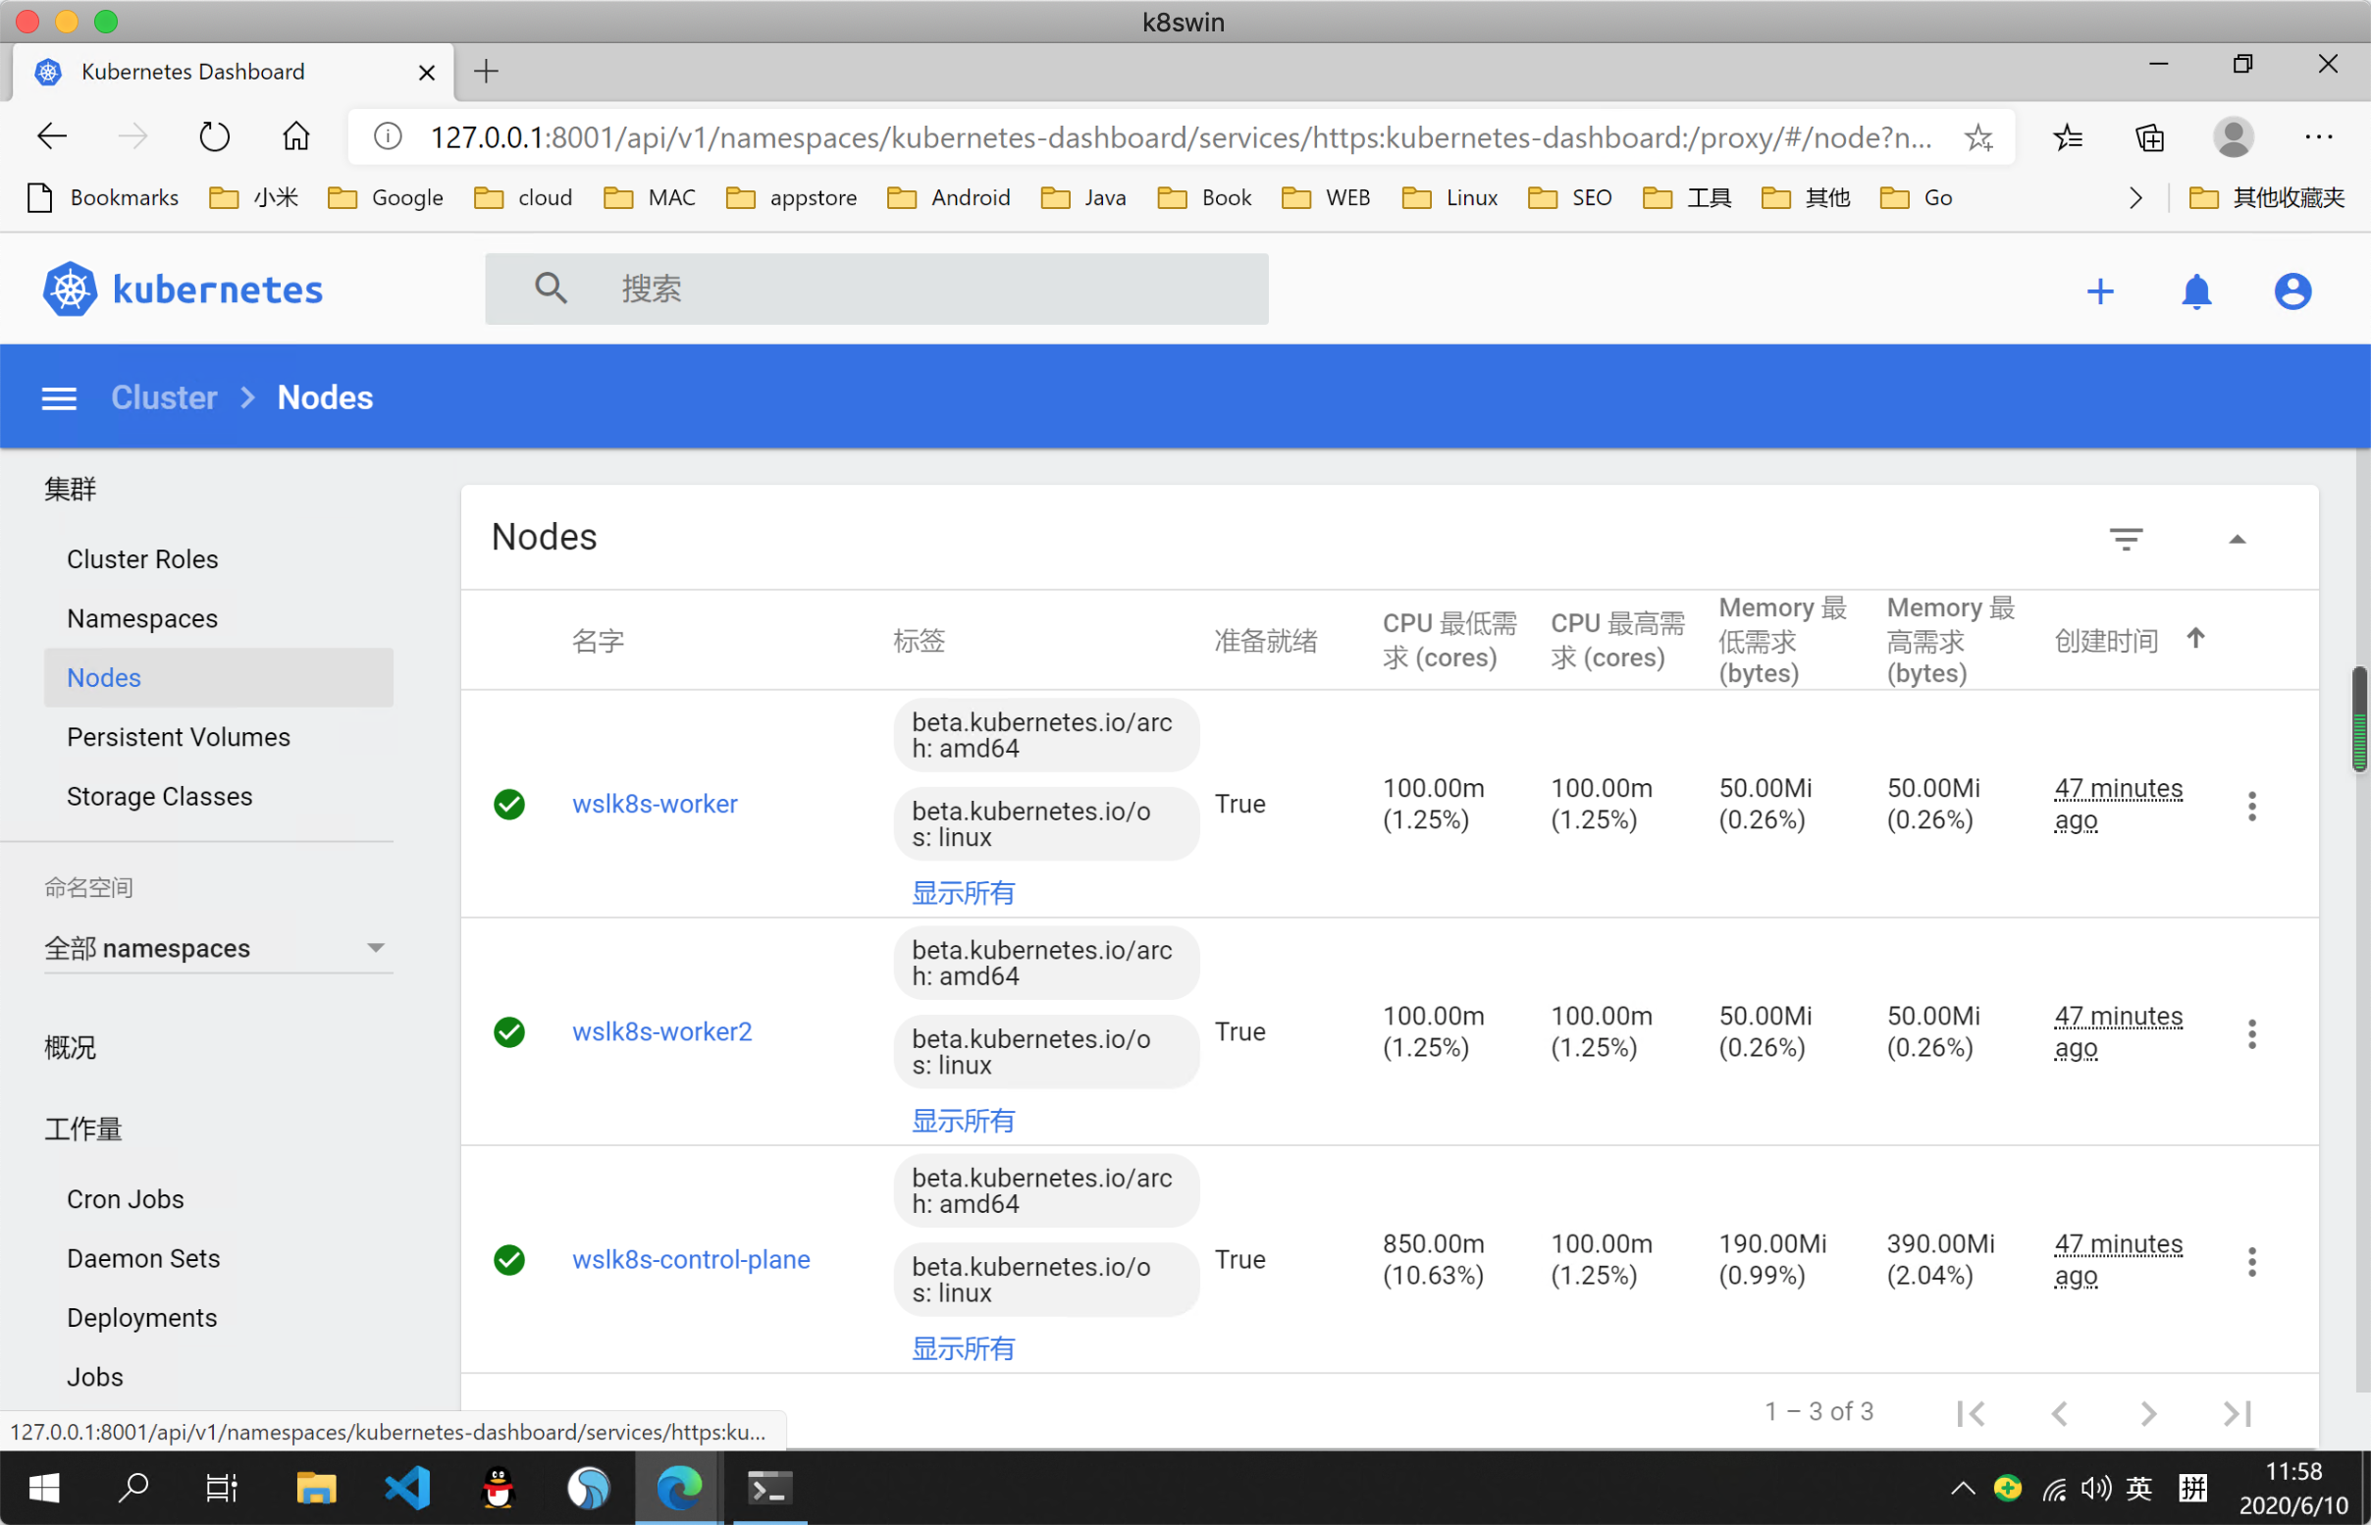
Task: Open Daemon Sets in sidebar
Action: 142,1259
